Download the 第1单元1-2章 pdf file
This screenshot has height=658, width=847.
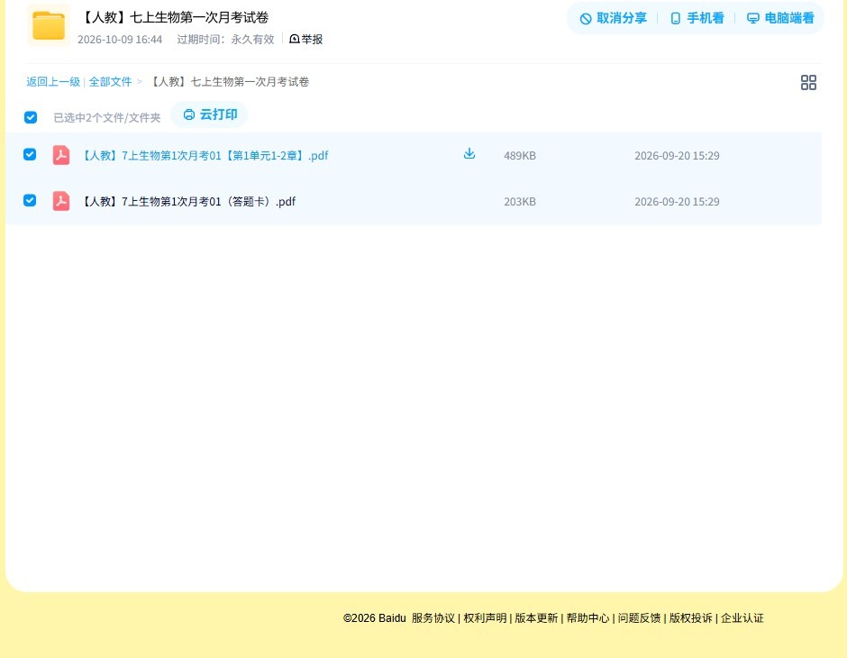pyautogui.click(x=469, y=154)
